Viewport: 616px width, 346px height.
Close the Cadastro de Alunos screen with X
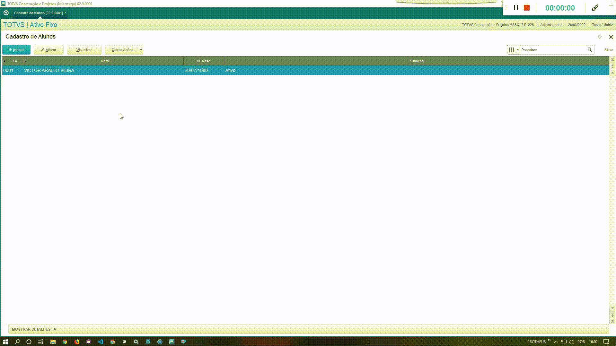pos(611,37)
